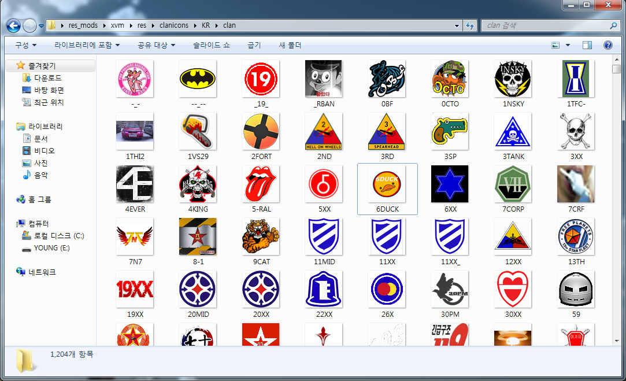Open the YOUNG (E:) drive

click(x=46, y=248)
